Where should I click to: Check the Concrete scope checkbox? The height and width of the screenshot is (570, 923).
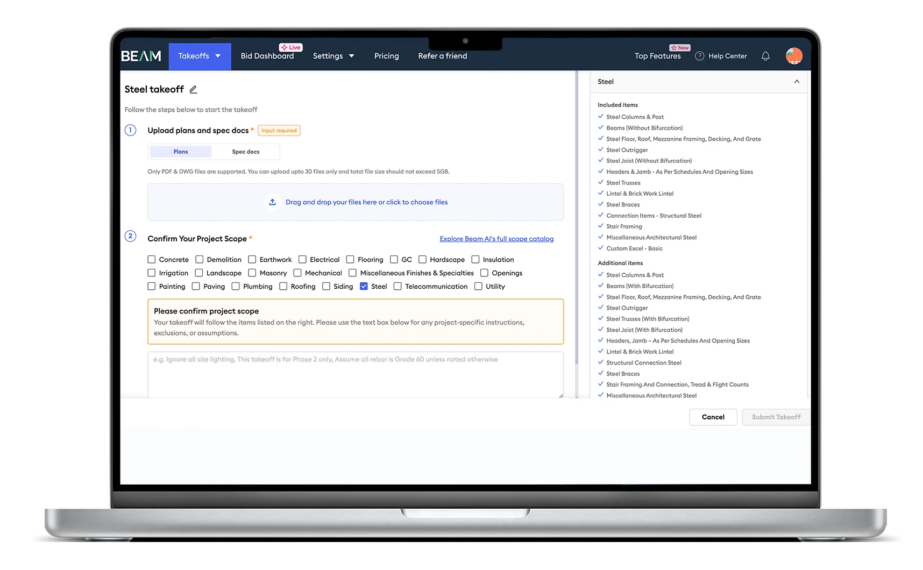tap(152, 259)
